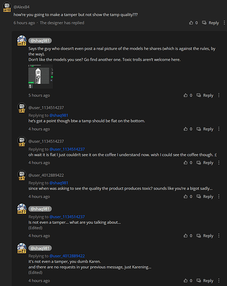The width and height of the screenshot is (227, 286).
Task: Reply icon on 'since when was asking' comment
Action: [x=198, y=197]
